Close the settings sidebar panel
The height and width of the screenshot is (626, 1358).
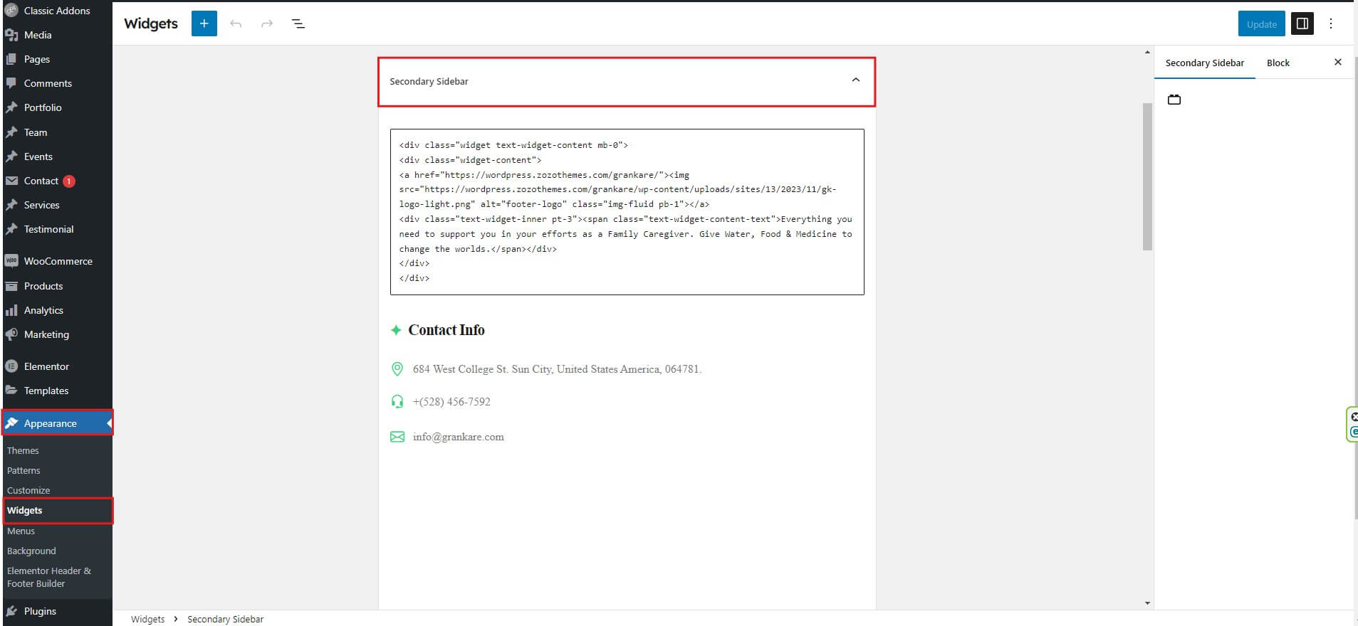coord(1337,63)
